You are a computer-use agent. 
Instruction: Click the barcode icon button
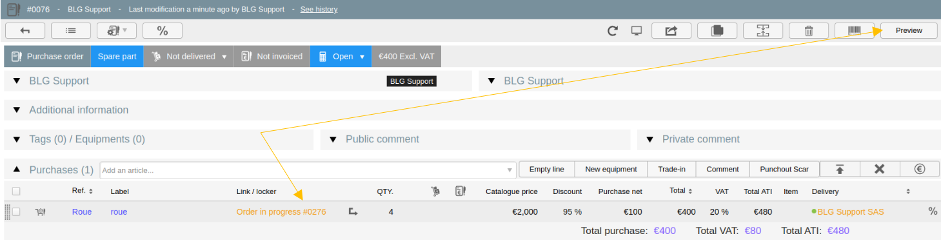click(855, 30)
